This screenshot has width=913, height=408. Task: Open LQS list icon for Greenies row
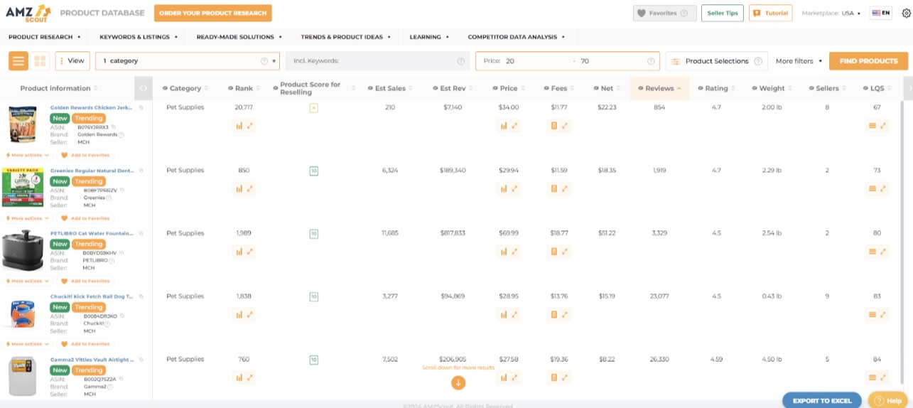(x=873, y=189)
